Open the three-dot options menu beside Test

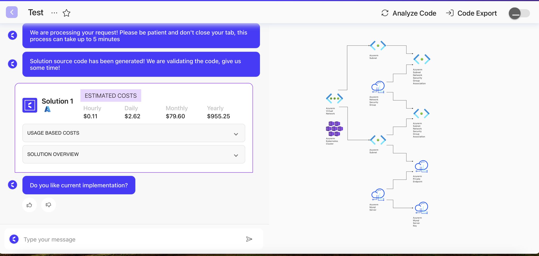(54, 13)
